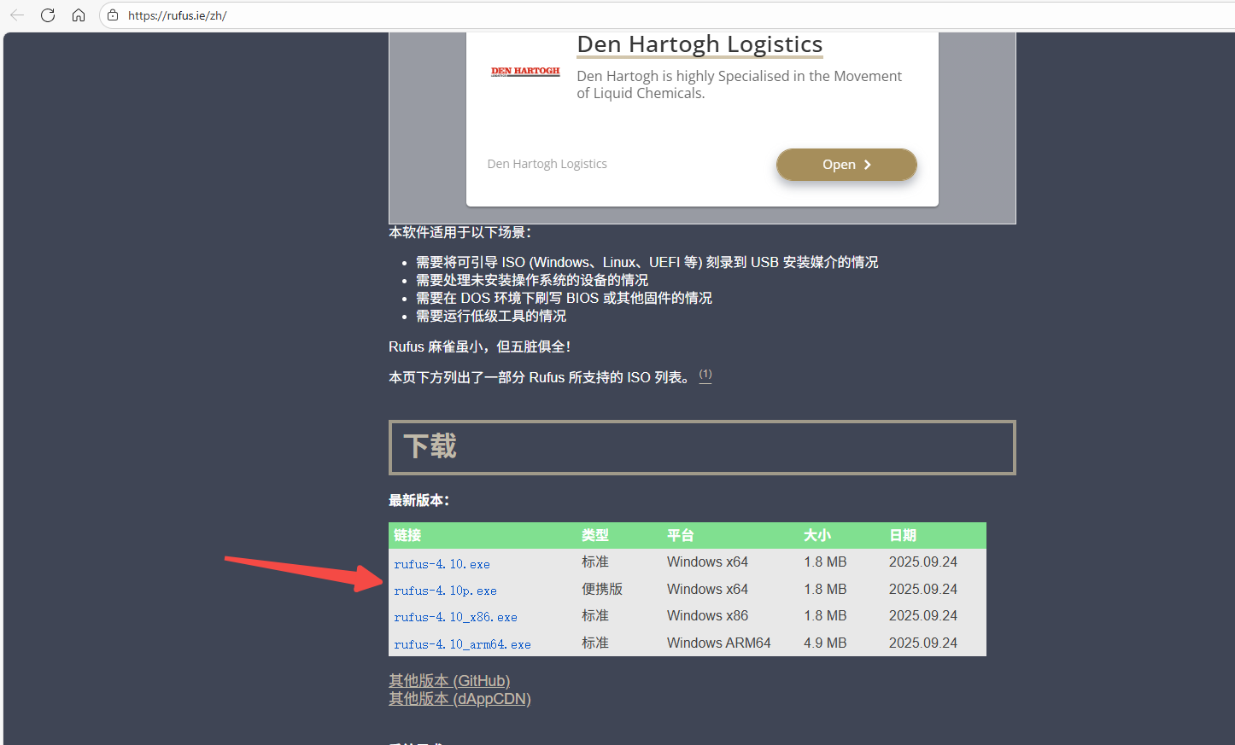
Task: Click the chevron arrow on Open button
Action: [868, 165]
